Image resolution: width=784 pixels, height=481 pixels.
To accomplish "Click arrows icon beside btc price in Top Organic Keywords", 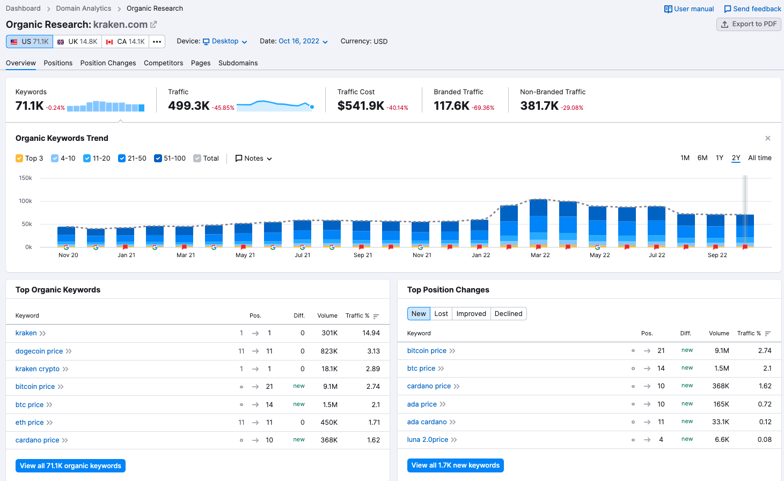I will (49, 405).
